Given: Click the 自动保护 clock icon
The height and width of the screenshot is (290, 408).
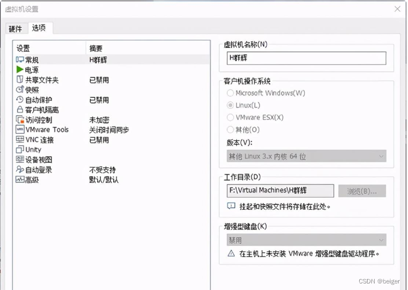Looking at the screenshot, I should [20, 99].
